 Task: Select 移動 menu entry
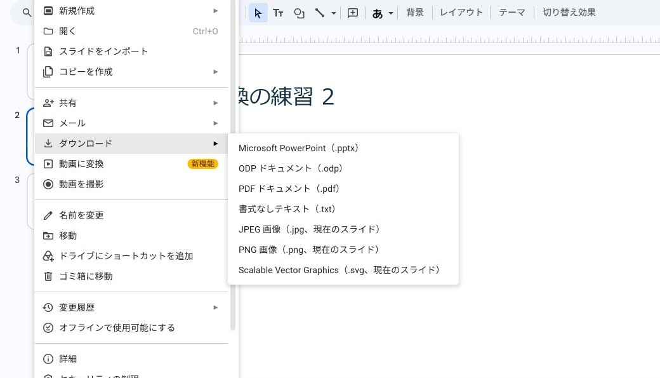click(x=131, y=236)
